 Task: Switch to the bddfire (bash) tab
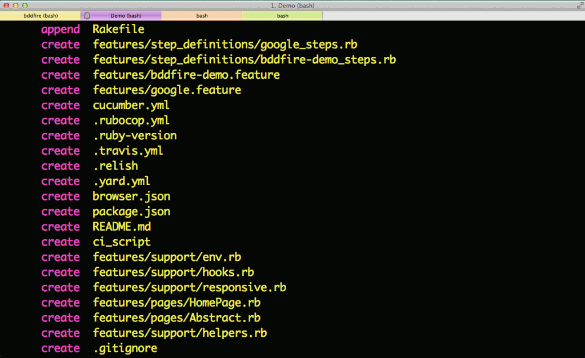[40, 16]
